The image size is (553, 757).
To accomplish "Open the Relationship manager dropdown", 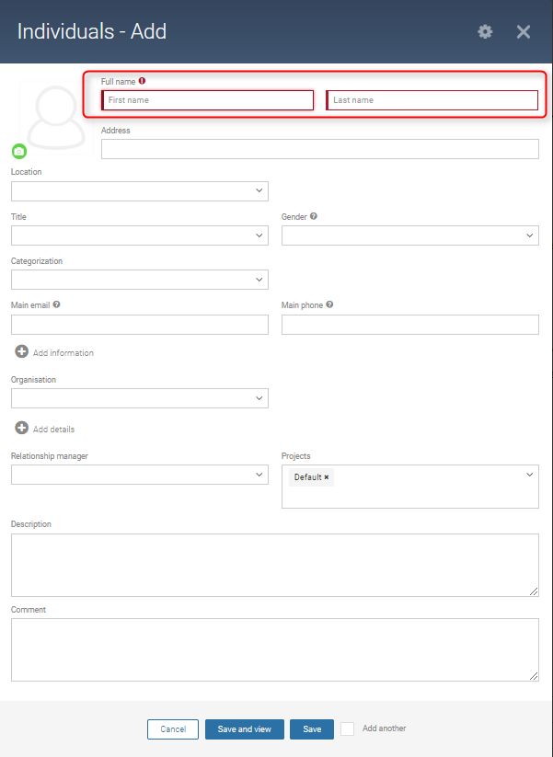I will coord(140,475).
